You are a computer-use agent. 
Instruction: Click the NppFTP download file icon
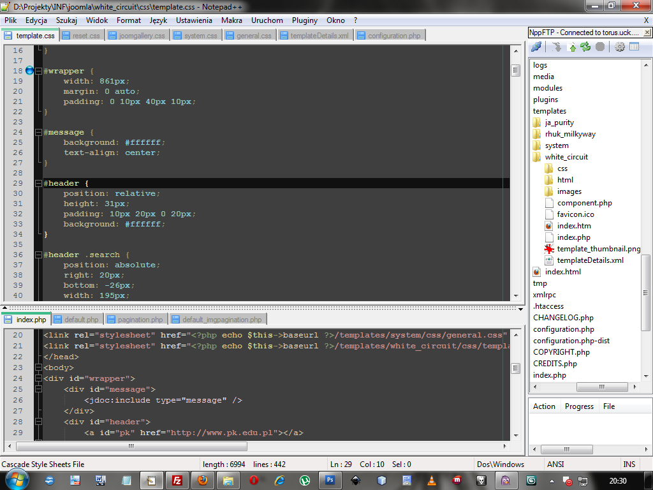[557, 47]
